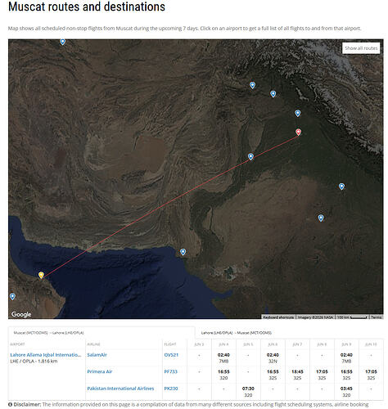388x409 pixels.
Task: Click the red Lahore destination marker
Action: (299, 133)
